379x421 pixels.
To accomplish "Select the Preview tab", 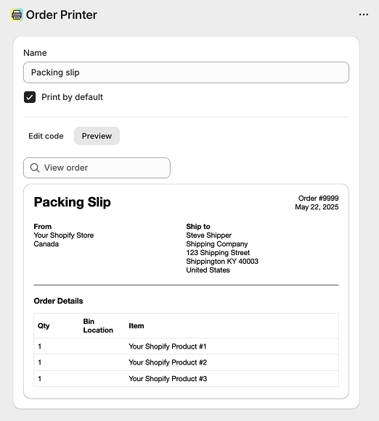I will [x=97, y=136].
